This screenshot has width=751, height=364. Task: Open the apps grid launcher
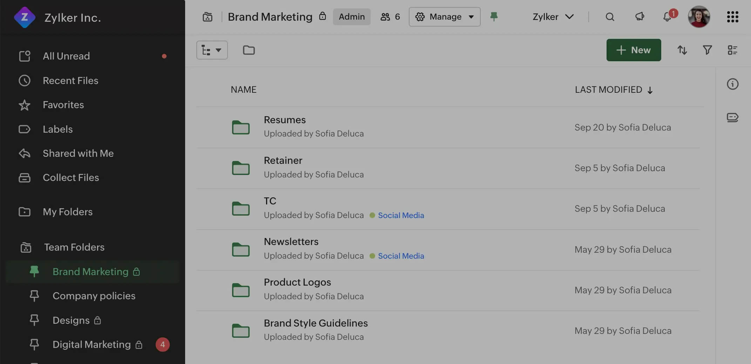click(x=732, y=17)
